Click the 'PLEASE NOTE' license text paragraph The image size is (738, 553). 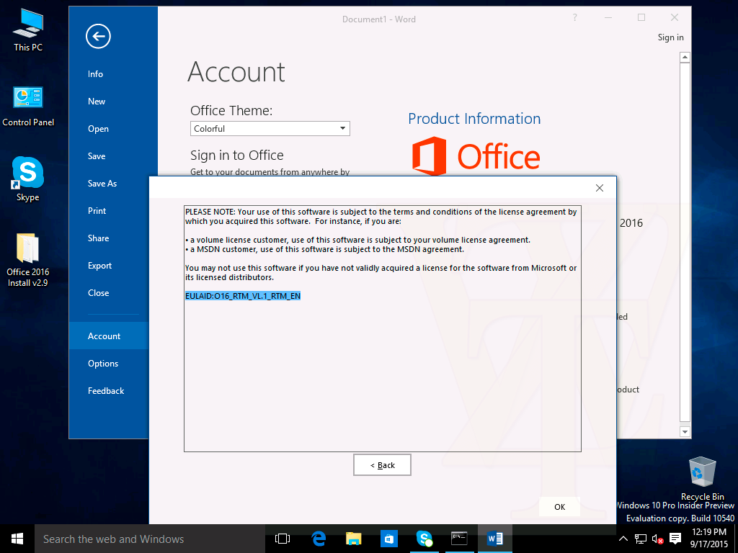(381, 216)
